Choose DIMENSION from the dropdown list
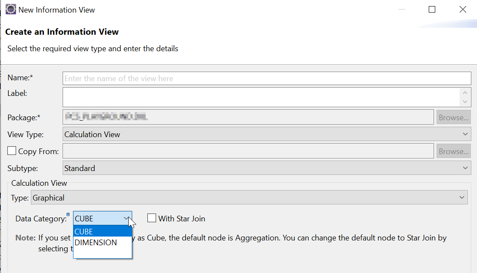 pyautogui.click(x=102, y=243)
